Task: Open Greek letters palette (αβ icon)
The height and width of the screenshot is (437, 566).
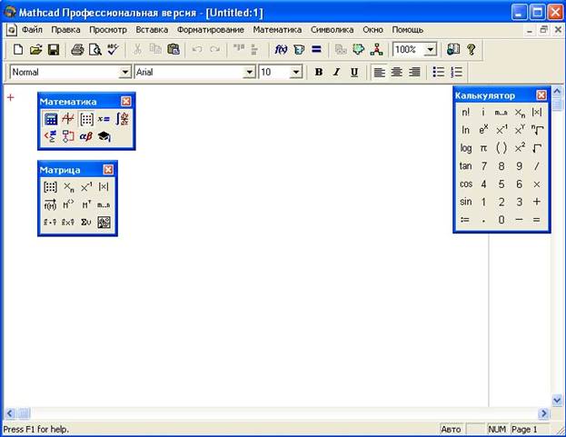Action: point(86,136)
